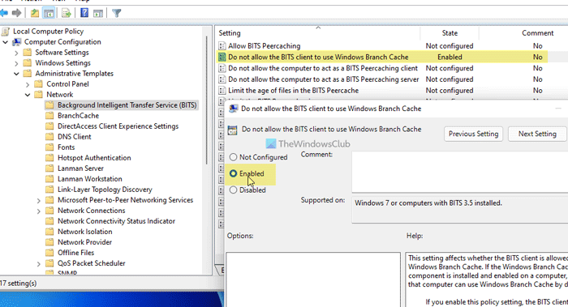Viewport: 568px width, 307px height.
Task: Select the DNS Client tree item
Action: (x=75, y=137)
